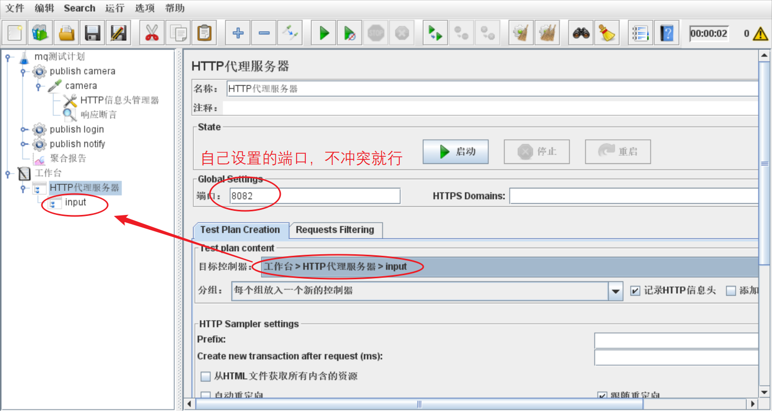Click the Remote stop all icon
This screenshot has width=772, height=411.
[x=462, y=34]
